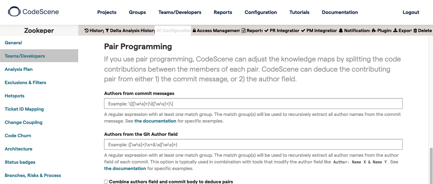Open History via its clock icon

[87, 31]
